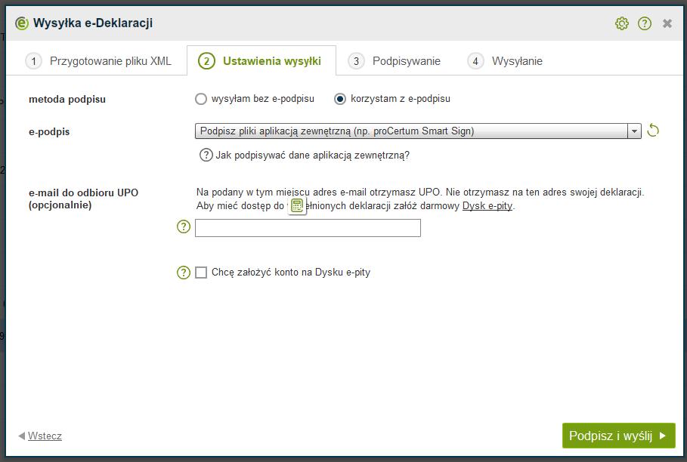Switch to 'Przygotowanie pliku XML' tab
687x462 pixels.
[98, 61]
